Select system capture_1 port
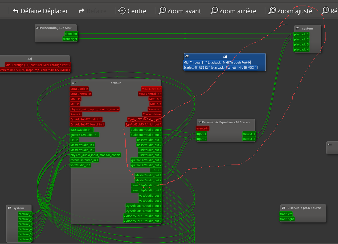 pos(25,214)
